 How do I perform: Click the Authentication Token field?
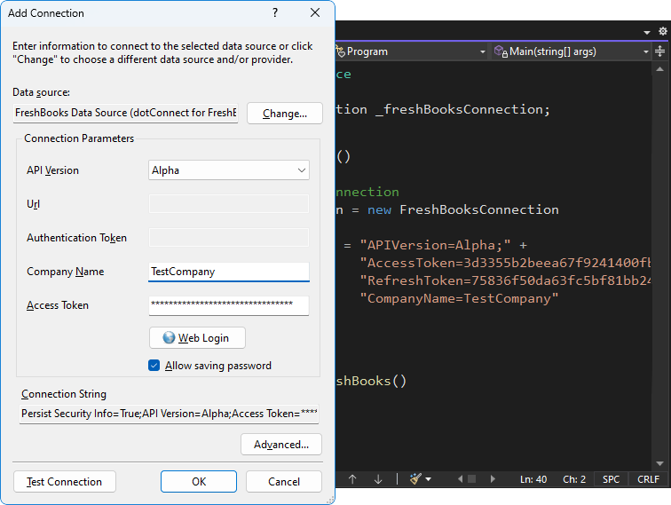point(228,238)
